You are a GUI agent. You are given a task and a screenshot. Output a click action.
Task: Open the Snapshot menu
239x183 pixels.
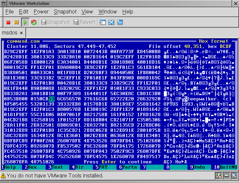coord(65,12)
